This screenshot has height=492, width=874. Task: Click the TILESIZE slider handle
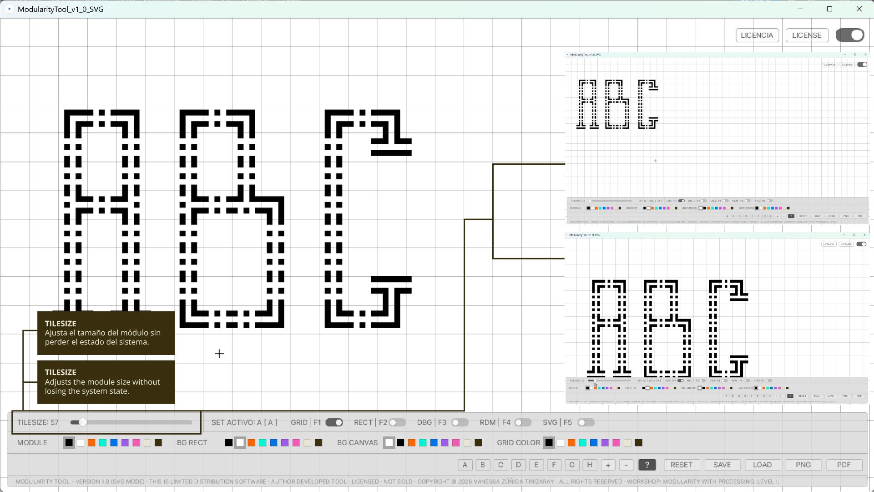click(83, 422)
